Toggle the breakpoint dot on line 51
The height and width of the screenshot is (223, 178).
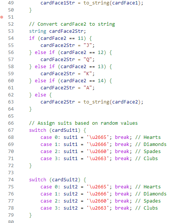point(2,17)
